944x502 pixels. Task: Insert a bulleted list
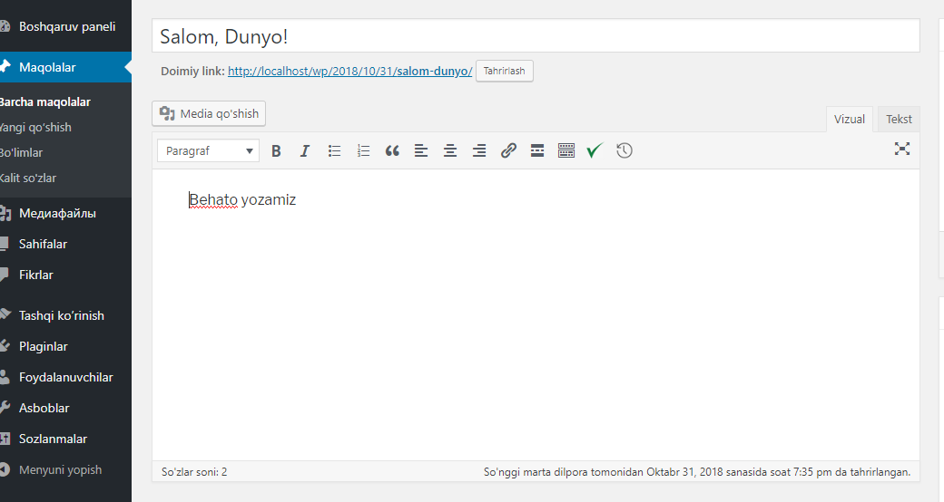click(334, 151)
